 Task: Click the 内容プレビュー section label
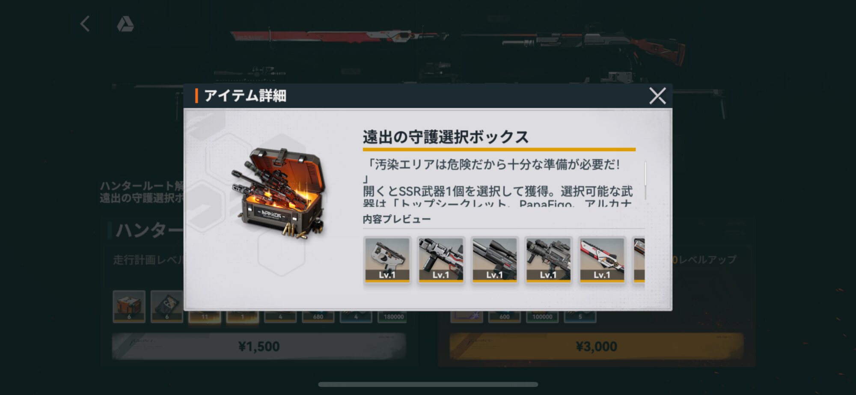[x=397, y=219]
